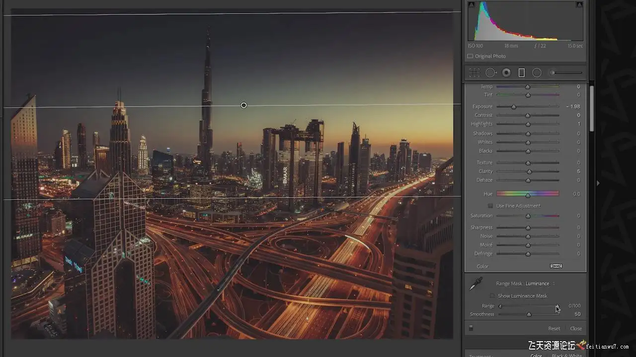Click the Range Mask label
The image size is (636, 357).
[x=509, y=284]
